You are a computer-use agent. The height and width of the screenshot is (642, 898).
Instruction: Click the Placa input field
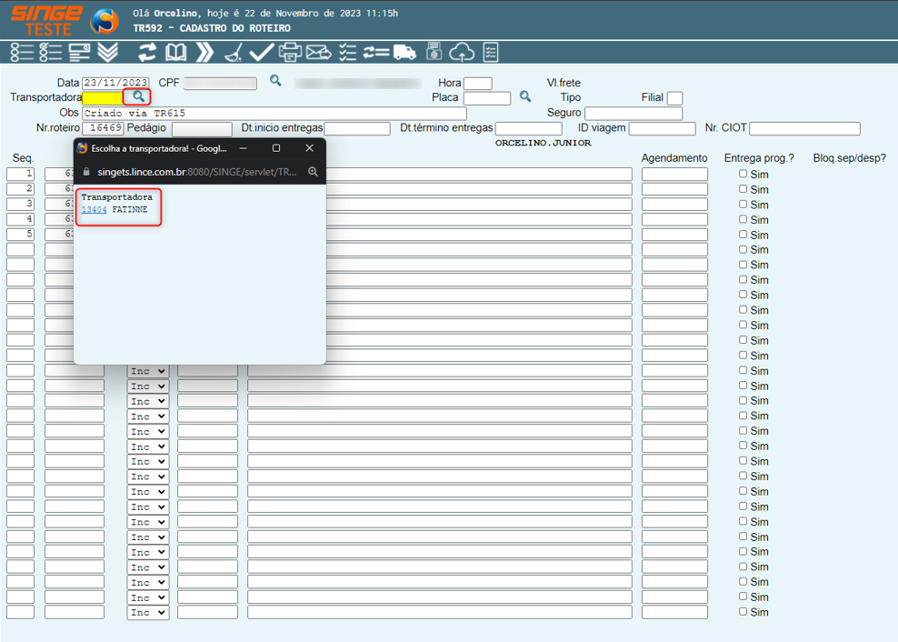[487, 98]
